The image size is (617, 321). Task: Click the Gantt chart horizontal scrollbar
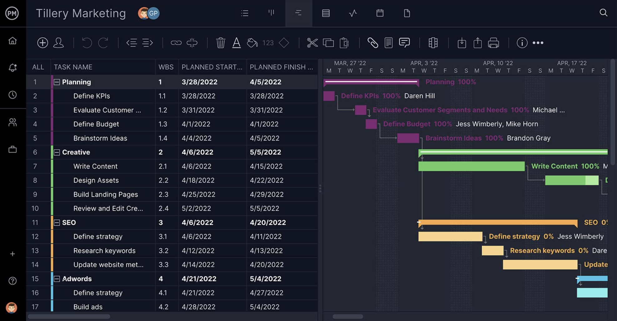click(348, 316)
